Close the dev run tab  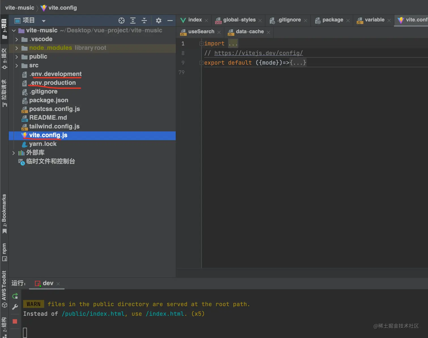click(58, 284)
